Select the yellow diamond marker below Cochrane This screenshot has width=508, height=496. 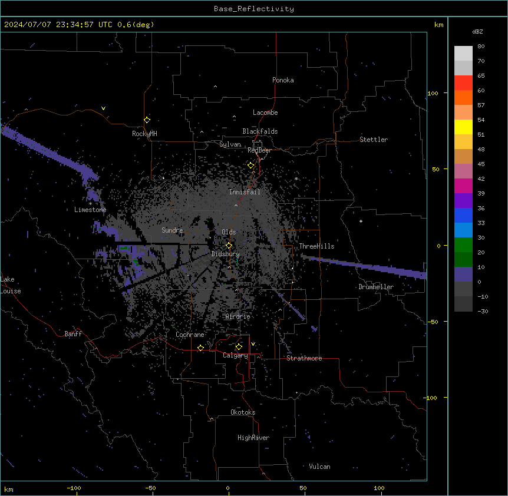tap(200, 348)
